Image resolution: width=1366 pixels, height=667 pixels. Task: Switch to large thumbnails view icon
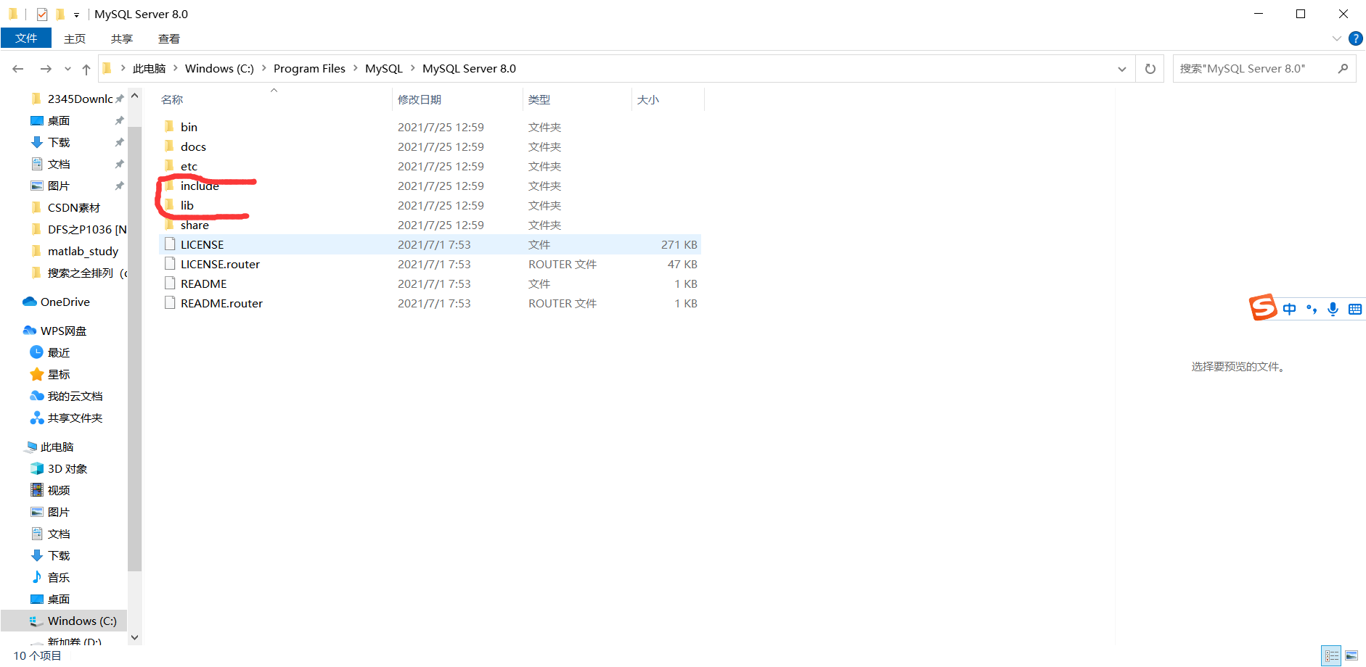(x=1351, y=656)
